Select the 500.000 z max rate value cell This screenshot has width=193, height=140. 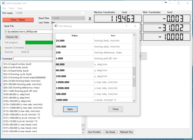pyautogui.click(x=74, y=94)
